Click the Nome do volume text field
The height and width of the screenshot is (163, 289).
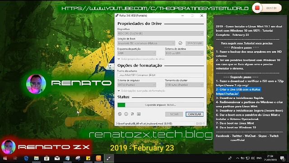[160, 75]
